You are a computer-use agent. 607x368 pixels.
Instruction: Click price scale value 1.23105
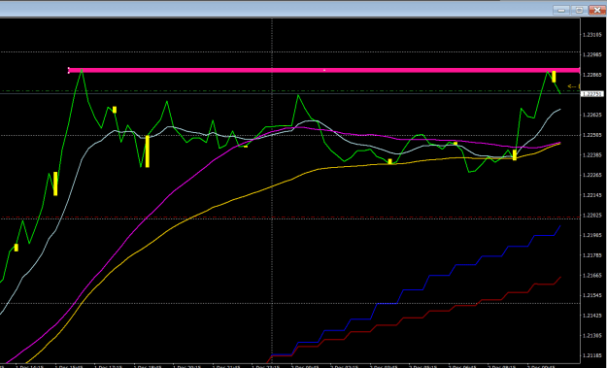(592, 35)
